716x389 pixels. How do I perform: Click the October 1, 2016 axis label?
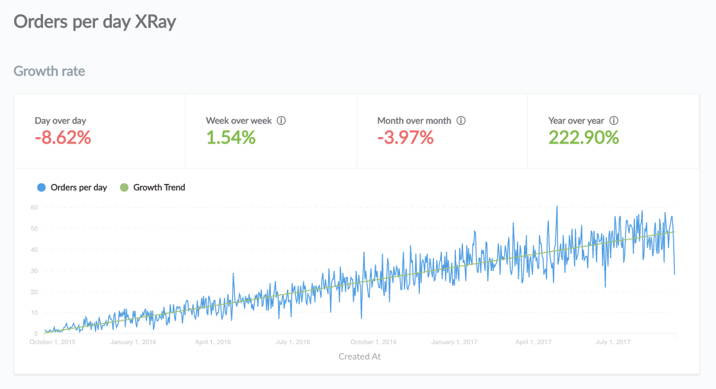point(374,342)
